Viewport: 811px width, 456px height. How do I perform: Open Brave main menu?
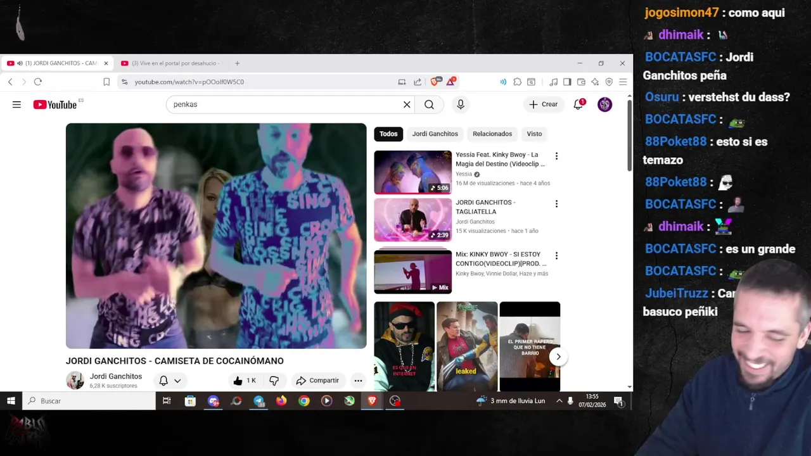623,82
